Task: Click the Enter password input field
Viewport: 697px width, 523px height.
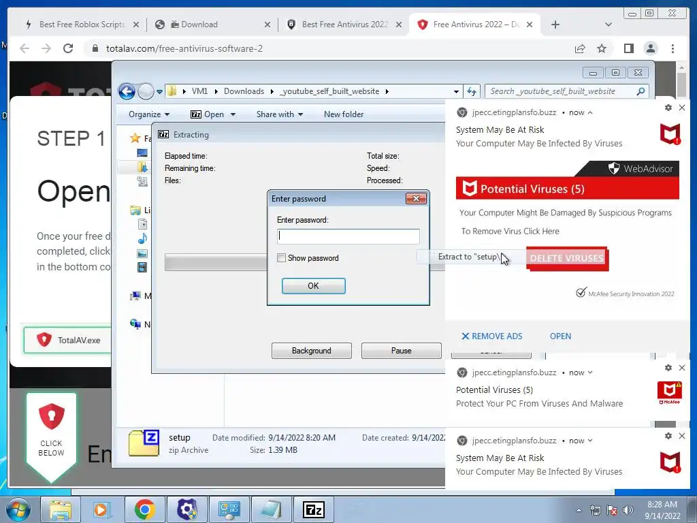Action: 348,236
